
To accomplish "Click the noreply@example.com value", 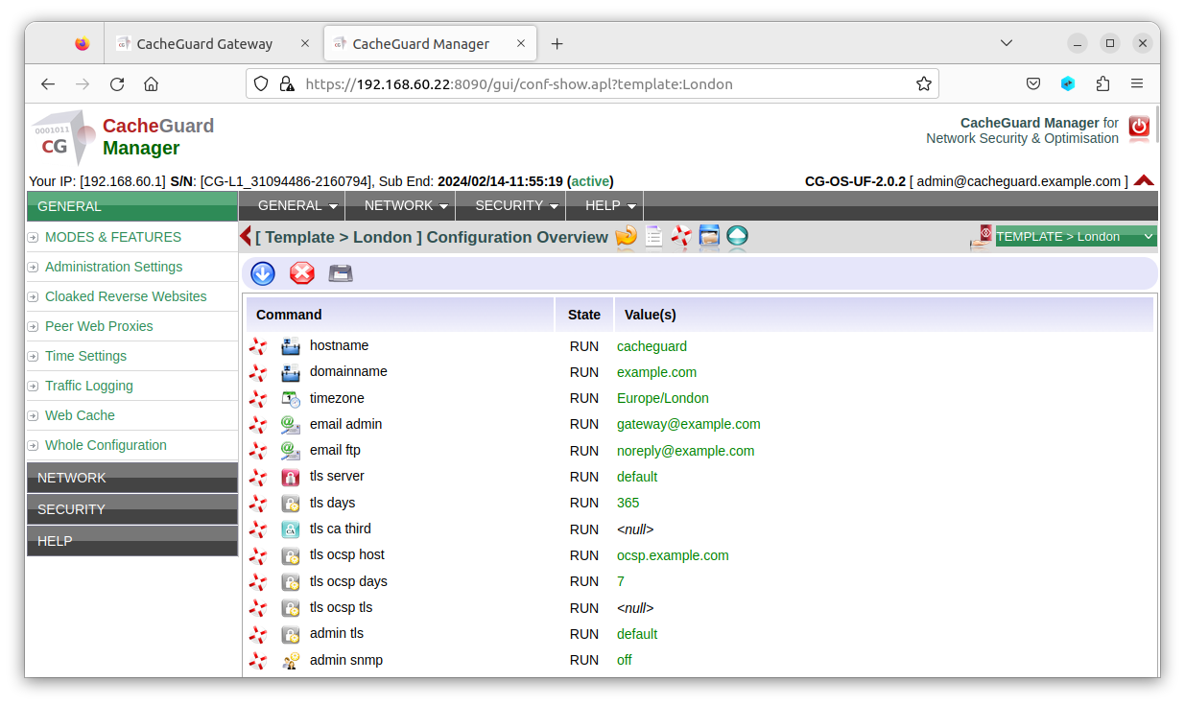I will tap(686, 451).
